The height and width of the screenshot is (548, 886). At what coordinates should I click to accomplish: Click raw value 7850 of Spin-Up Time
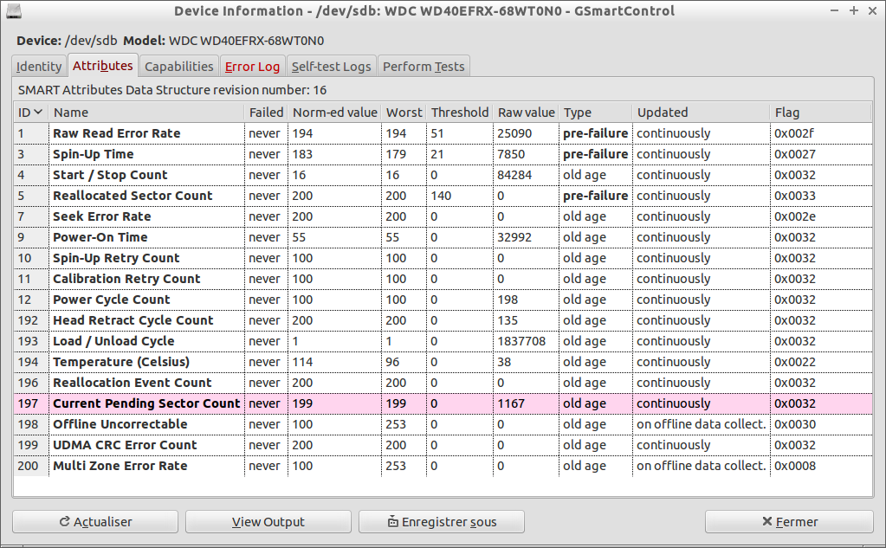click(x=511, y=154)
